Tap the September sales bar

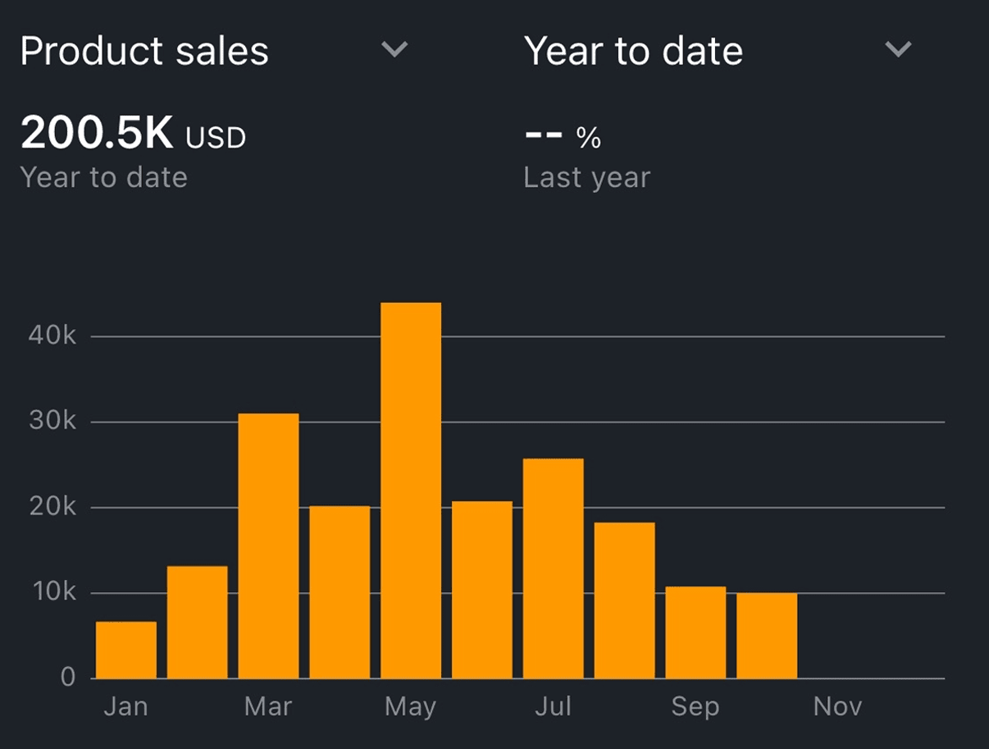pyautogui.click(x=695, y=632)
